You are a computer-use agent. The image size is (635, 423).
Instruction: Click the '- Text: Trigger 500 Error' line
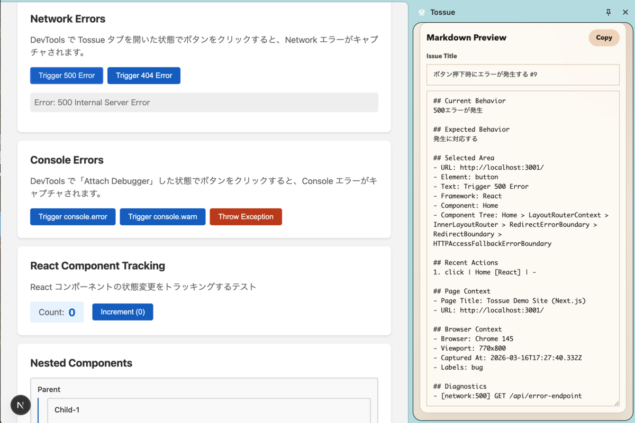[481, 187]
